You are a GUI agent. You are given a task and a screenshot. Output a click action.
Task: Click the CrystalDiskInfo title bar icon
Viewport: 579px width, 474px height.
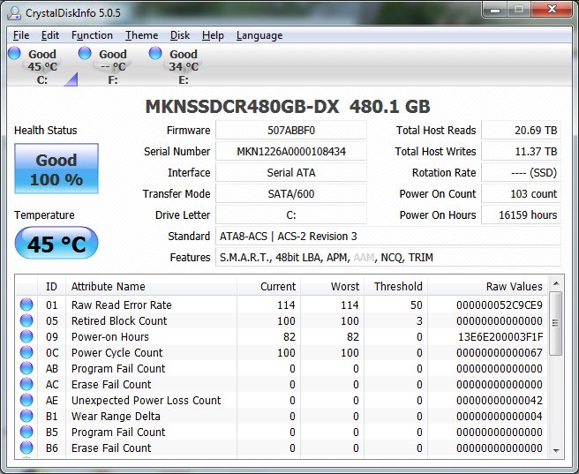[14, 13]
